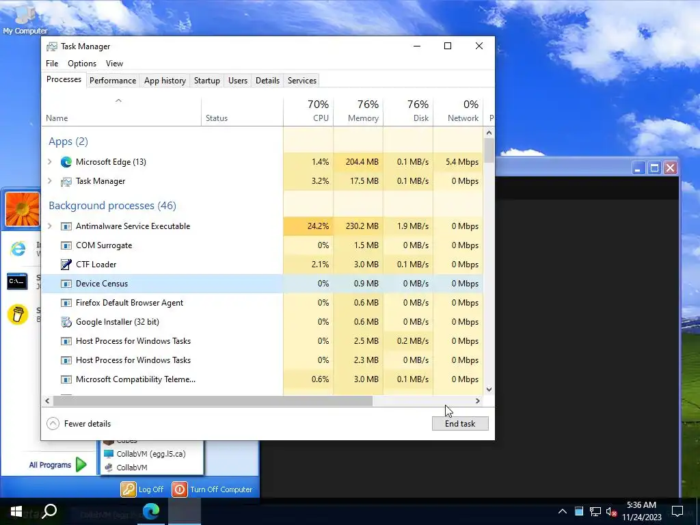700x525 pixels.
Task: Click the command prompt start menu icon
Action: (17, 282)
